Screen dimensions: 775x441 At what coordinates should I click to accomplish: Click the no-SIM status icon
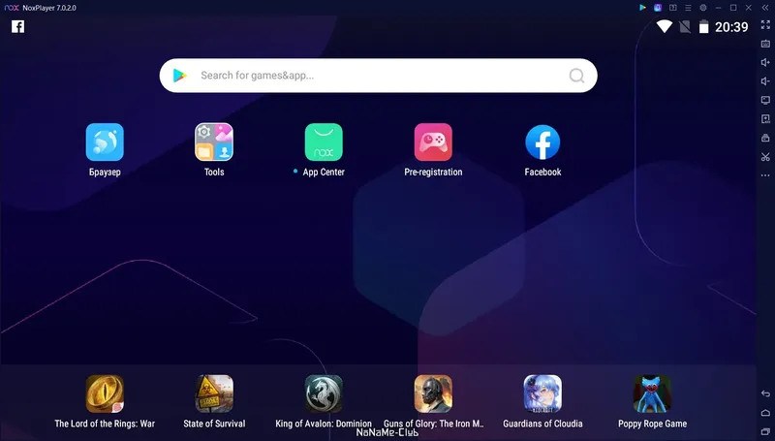(685, 27)
